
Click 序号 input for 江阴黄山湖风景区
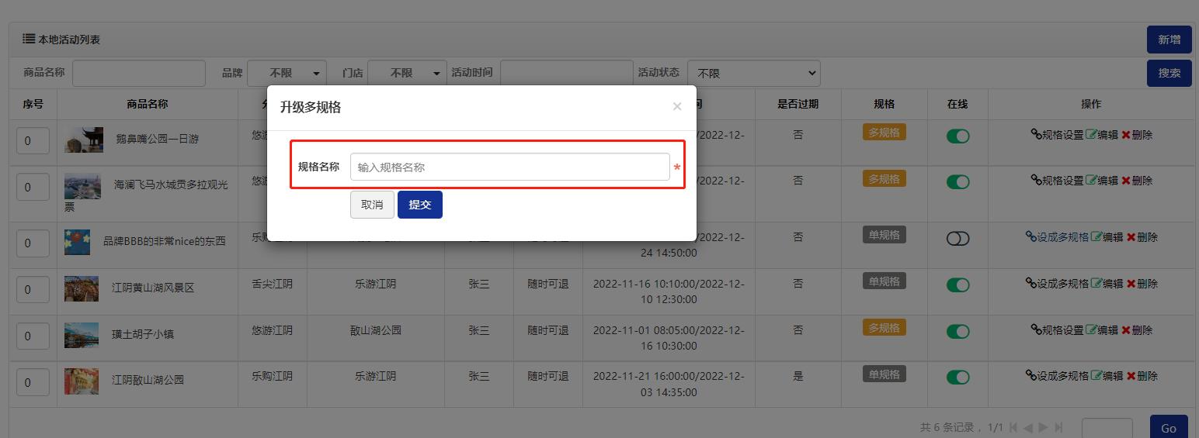click(x=33, y=290)
